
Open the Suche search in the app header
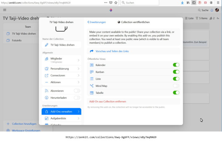tap(203, 10)
